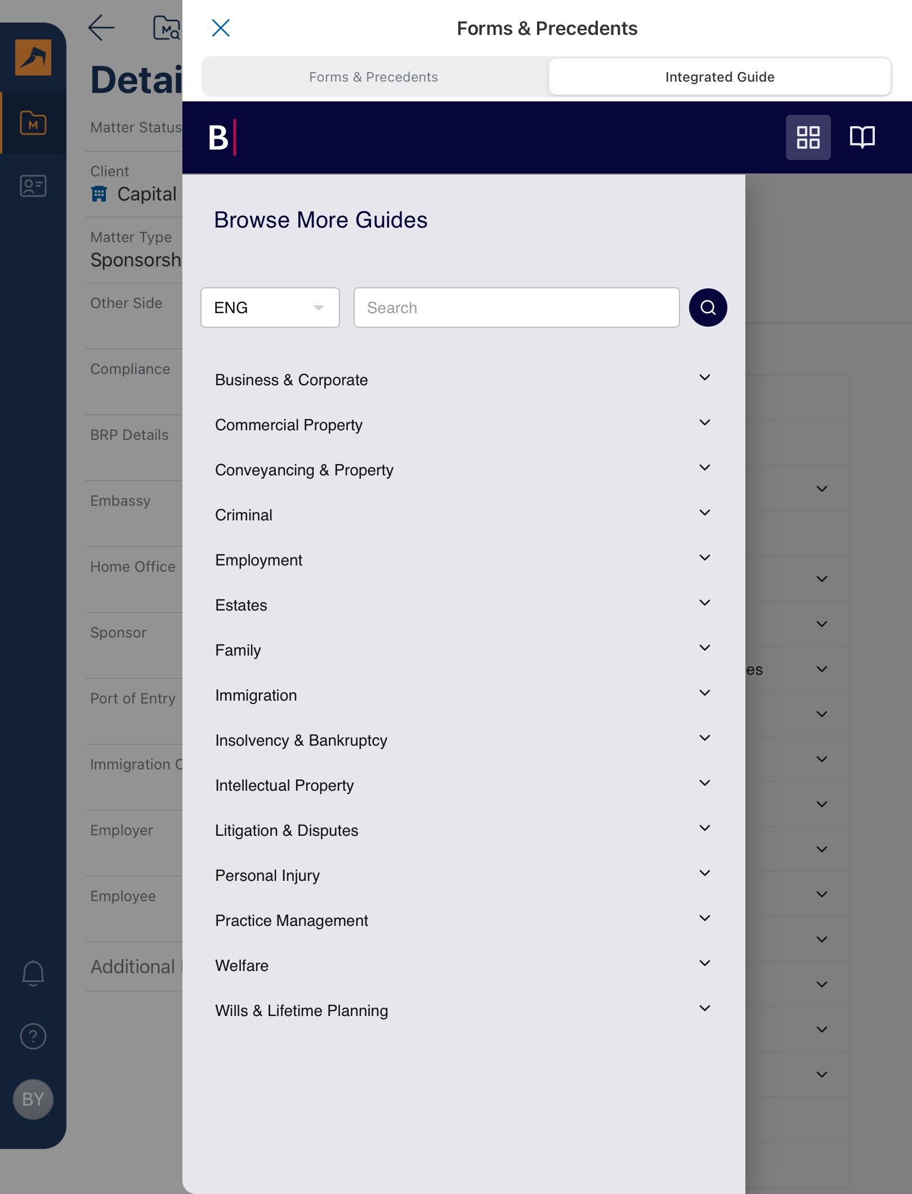
Task: Switch to the Forms & Precedents tab
Action: (x=373, y=77)
